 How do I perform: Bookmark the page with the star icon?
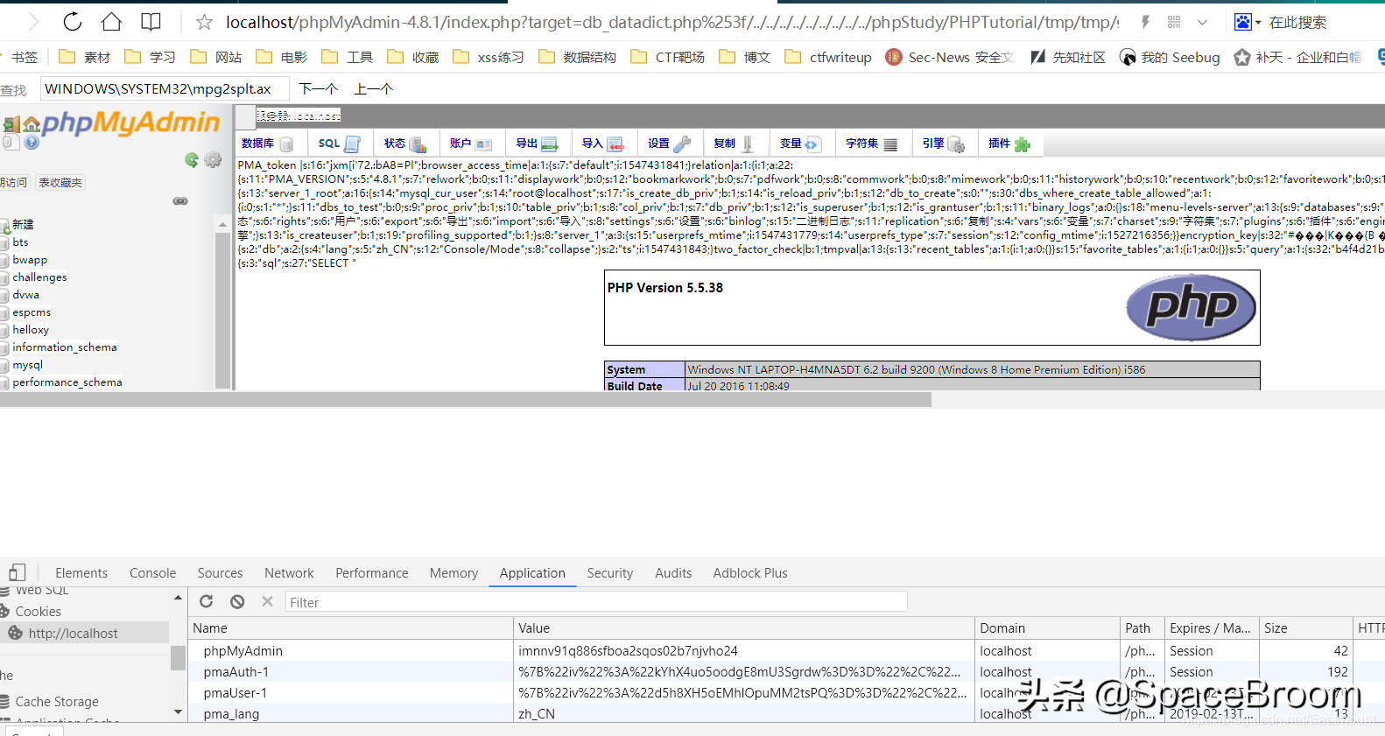(x=204, y=22)
